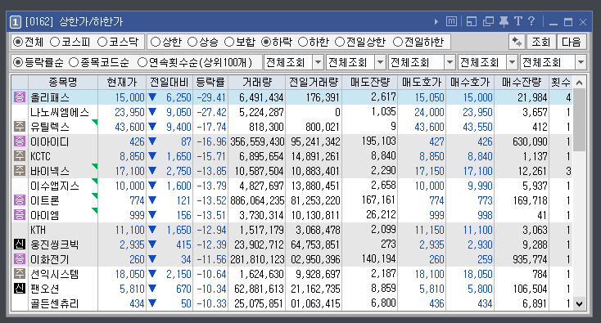This screenshot has width=601, height=323.
Task: Open the third 전체조회 dropdown
Action: click(422, 62)
